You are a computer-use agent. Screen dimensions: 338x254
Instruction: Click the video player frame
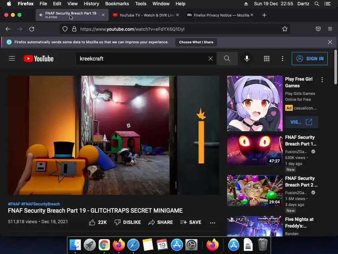click(114, 135)
